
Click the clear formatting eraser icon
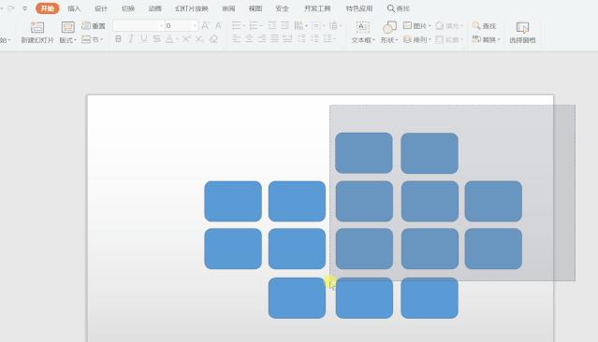click(213, 39)
